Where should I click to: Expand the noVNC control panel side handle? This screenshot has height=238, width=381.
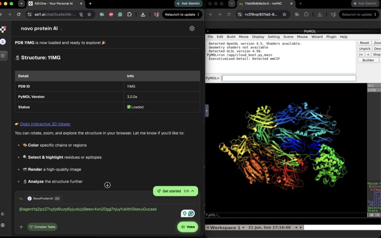click(x=207, y=111)
